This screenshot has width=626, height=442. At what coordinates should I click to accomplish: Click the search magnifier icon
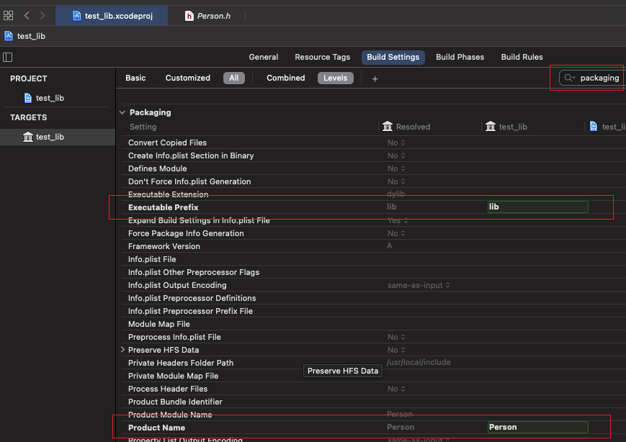coord(570,78)
